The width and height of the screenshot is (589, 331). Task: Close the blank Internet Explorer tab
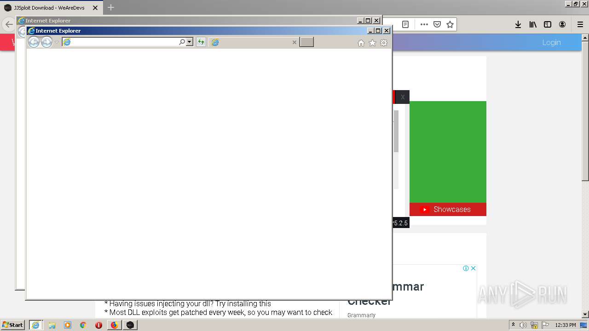(x=294, y=42)
